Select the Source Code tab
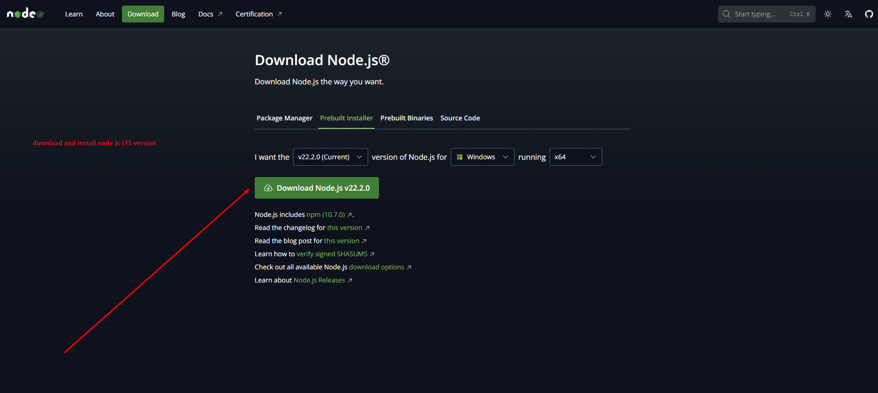 point(460,118)
